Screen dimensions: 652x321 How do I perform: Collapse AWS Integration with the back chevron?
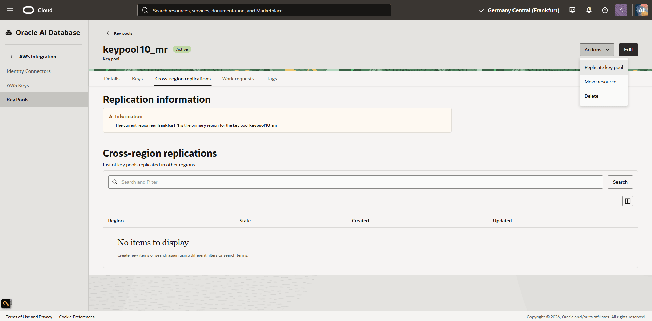tap(12, 57)
